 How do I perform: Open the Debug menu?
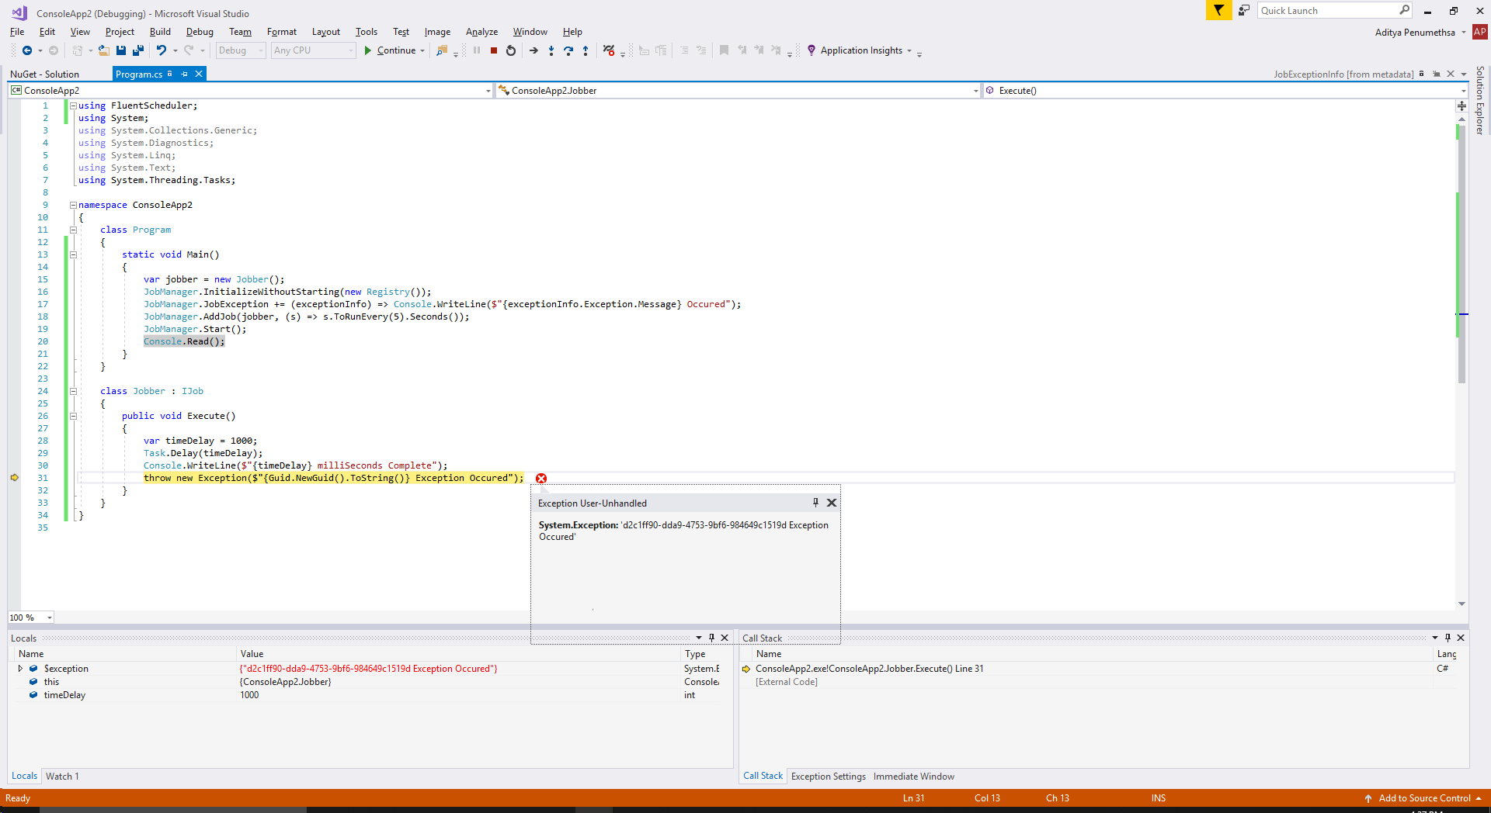(200, 32)
